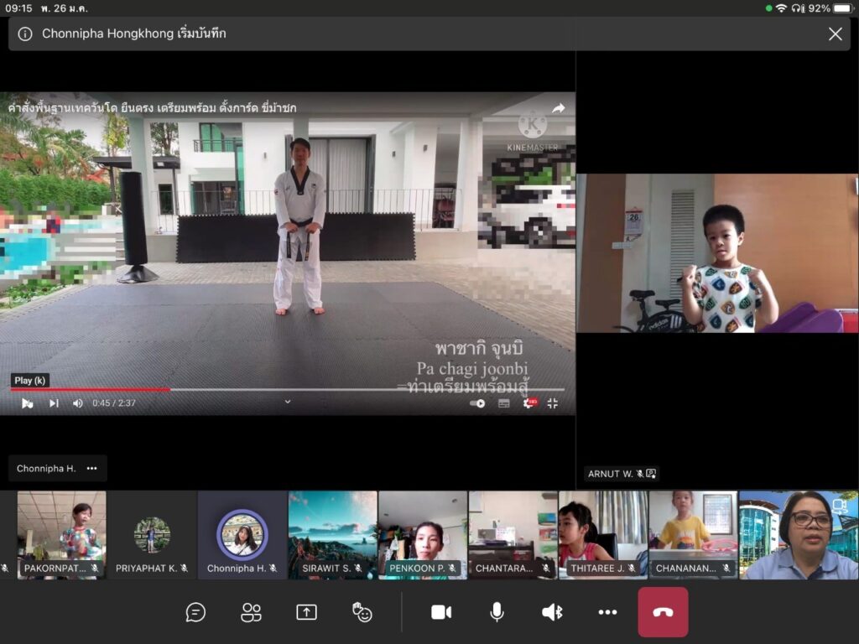Screen dimensions: 859x644
Task: Toggle YouTube autoplay switch
Action: tap(477, 403)
